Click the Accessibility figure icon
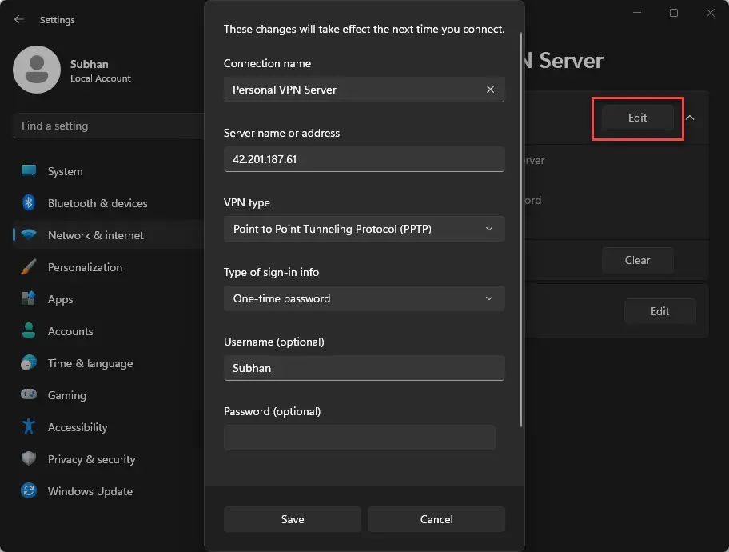The height and width of the screenshot is (552, 729). click(x=29, y=427)
